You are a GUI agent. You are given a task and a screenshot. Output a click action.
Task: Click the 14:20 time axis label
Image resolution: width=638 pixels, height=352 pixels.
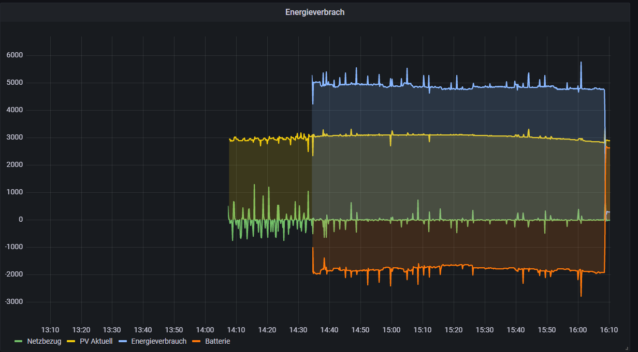coord(267,330)
